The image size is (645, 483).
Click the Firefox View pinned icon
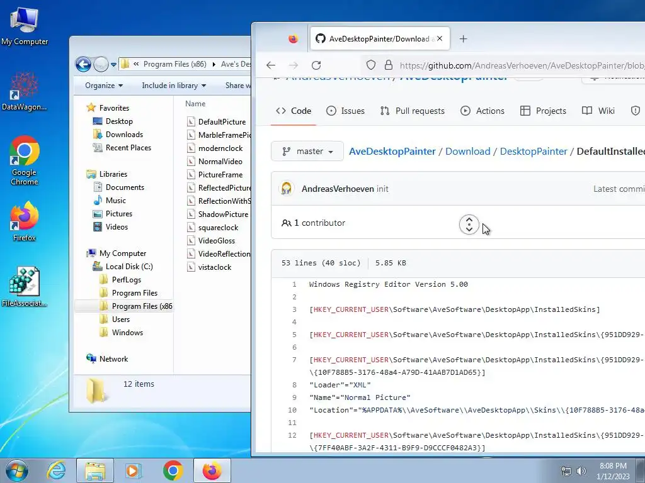click(294, 39)
